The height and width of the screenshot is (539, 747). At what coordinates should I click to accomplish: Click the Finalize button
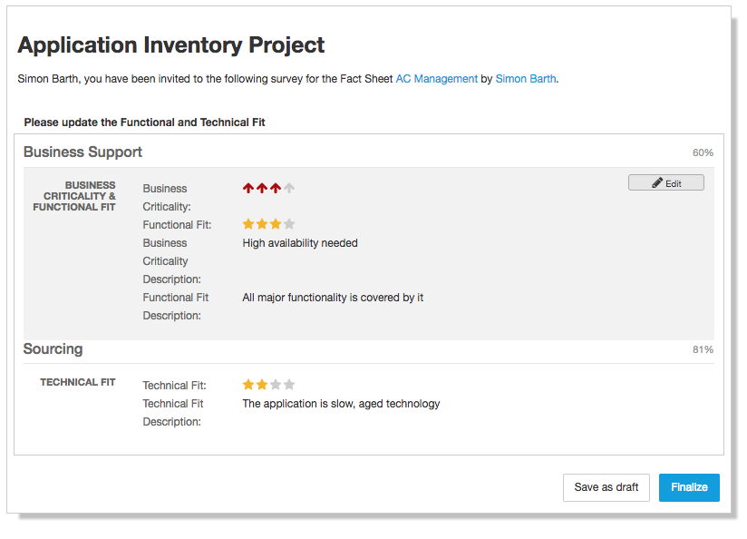tap(689, 487)
